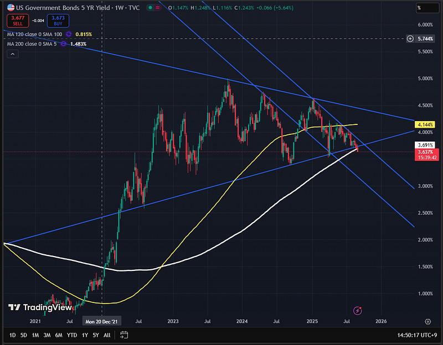Click the 2.000% price axis label
Screen dimensions: 443x345
click(425, 240)
